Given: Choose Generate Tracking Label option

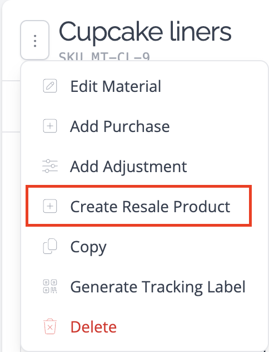Looking at the screenshot, I should [x=158, y=287].
